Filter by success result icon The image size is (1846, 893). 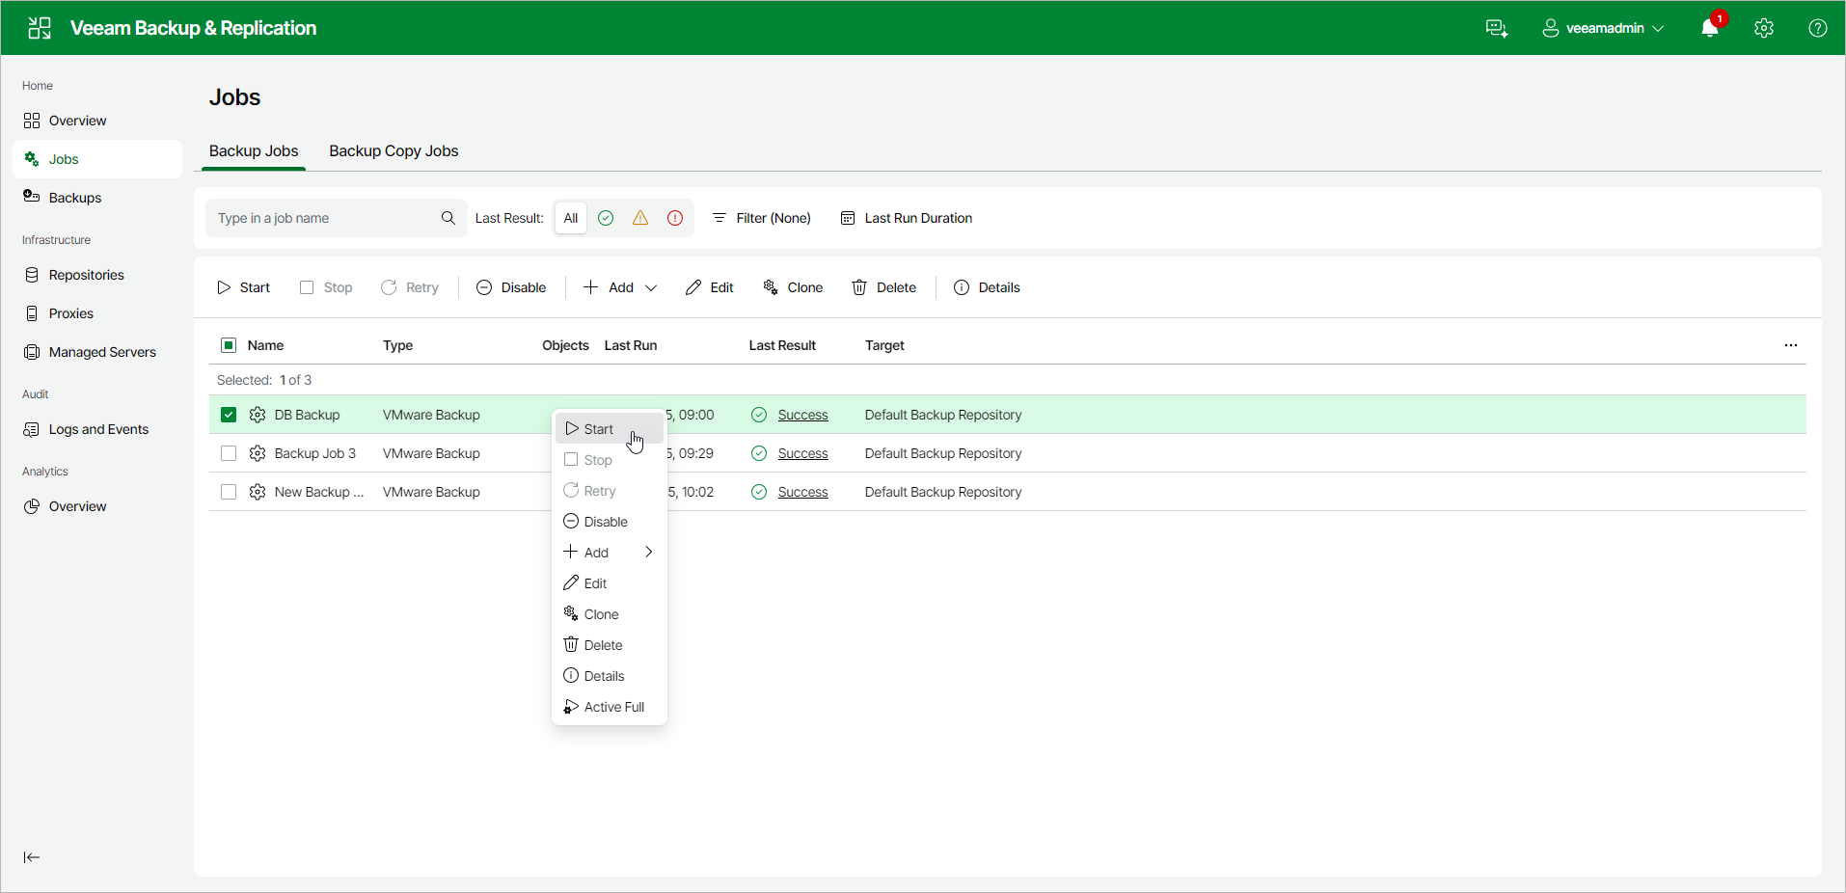(x=606, y=218)
